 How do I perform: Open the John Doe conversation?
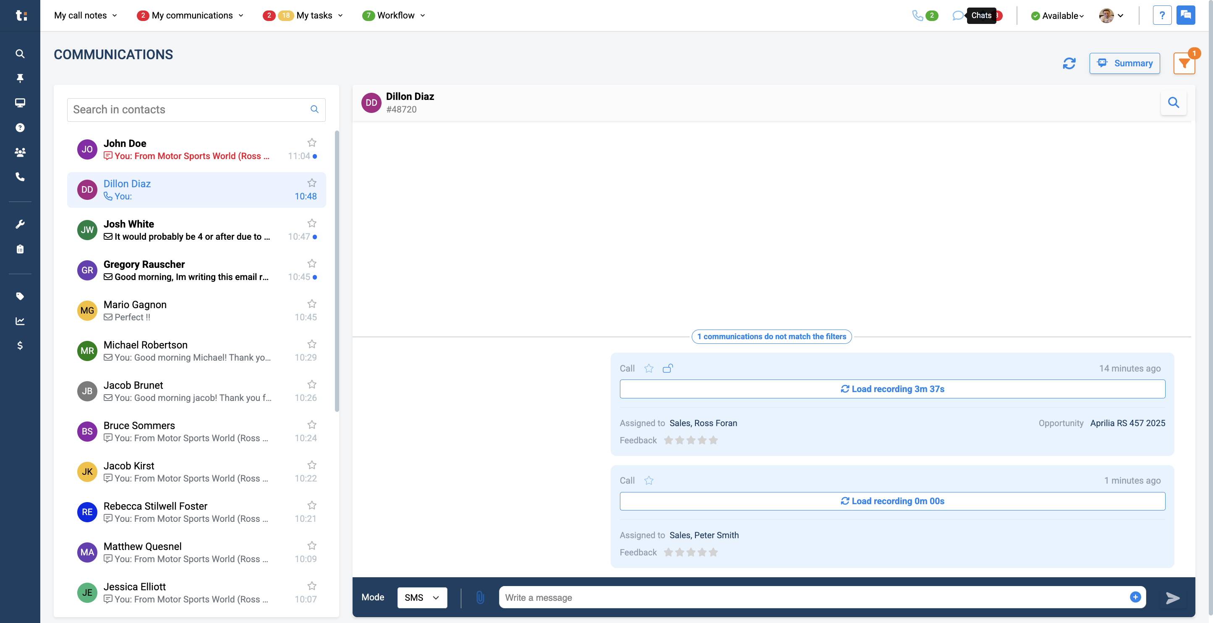(196, 149)
